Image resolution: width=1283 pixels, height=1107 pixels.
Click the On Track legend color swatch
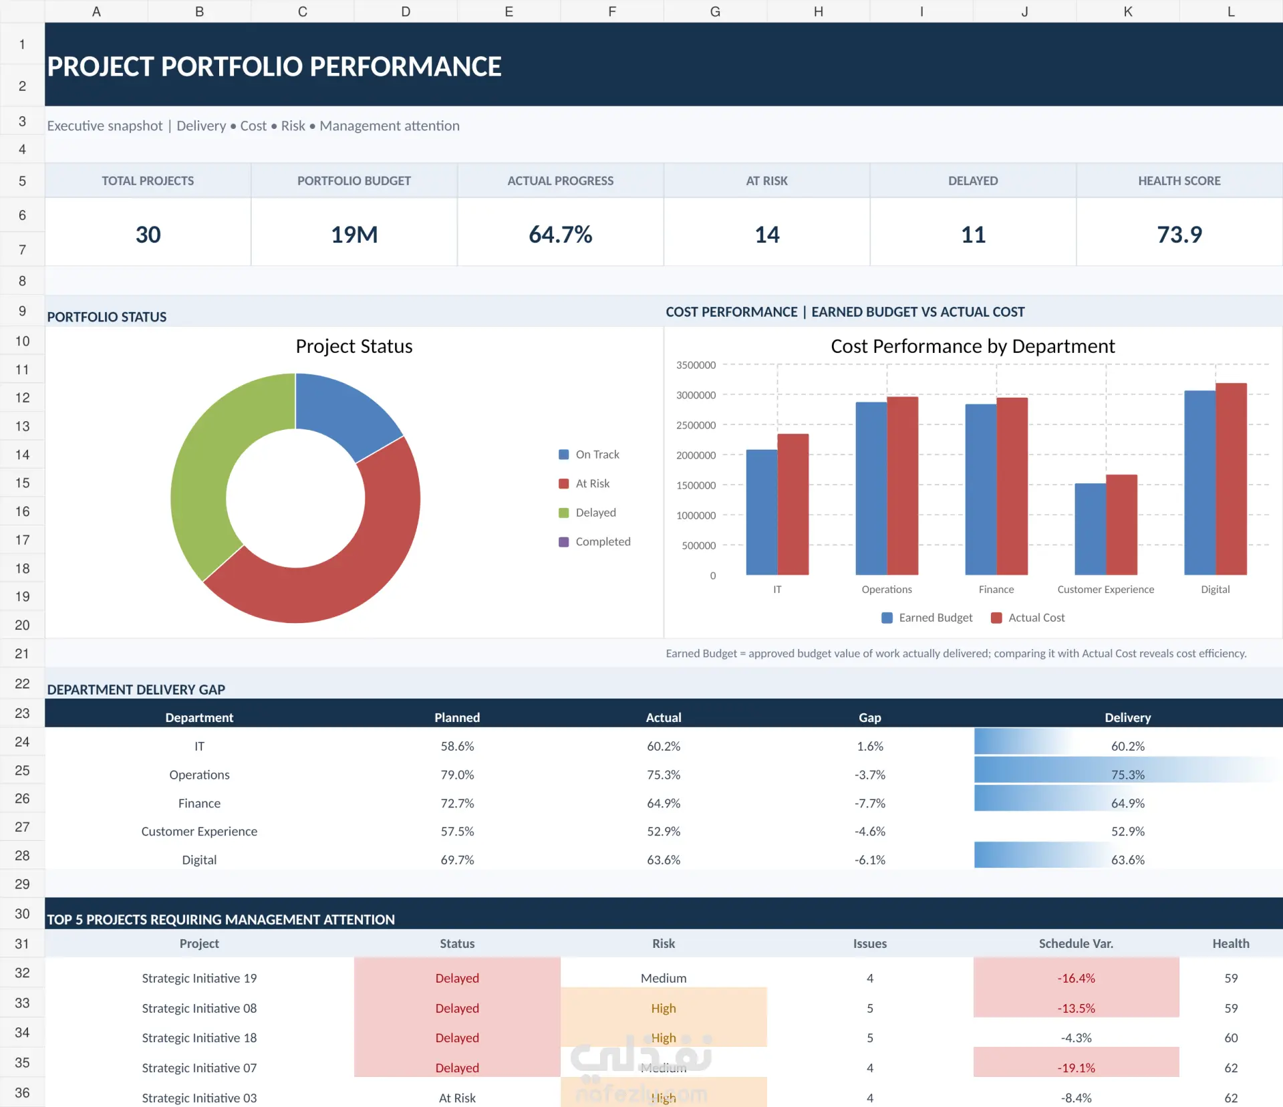(563, 455)
